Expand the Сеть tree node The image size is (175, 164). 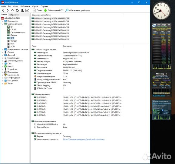pyautogui.click(x=2, y=63)
